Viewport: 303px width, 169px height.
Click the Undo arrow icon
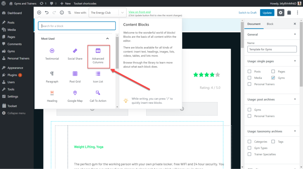pyautogui.click(x=46, y=12)
